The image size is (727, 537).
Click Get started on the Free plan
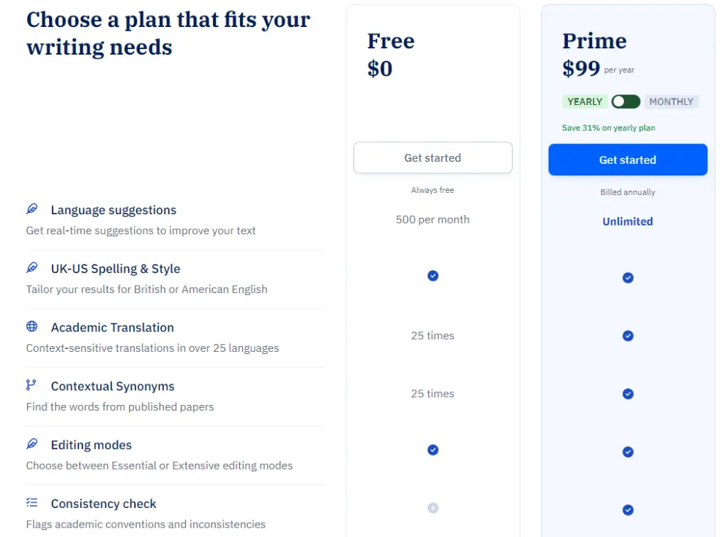pyautogui.click(x=432, y=158)
